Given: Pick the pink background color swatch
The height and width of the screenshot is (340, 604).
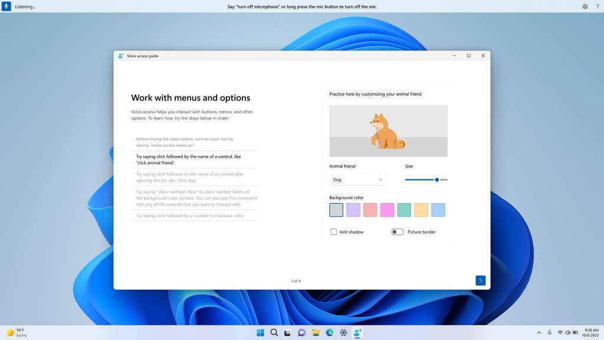Looking at the screenshot, I should [x=388, y=210].
